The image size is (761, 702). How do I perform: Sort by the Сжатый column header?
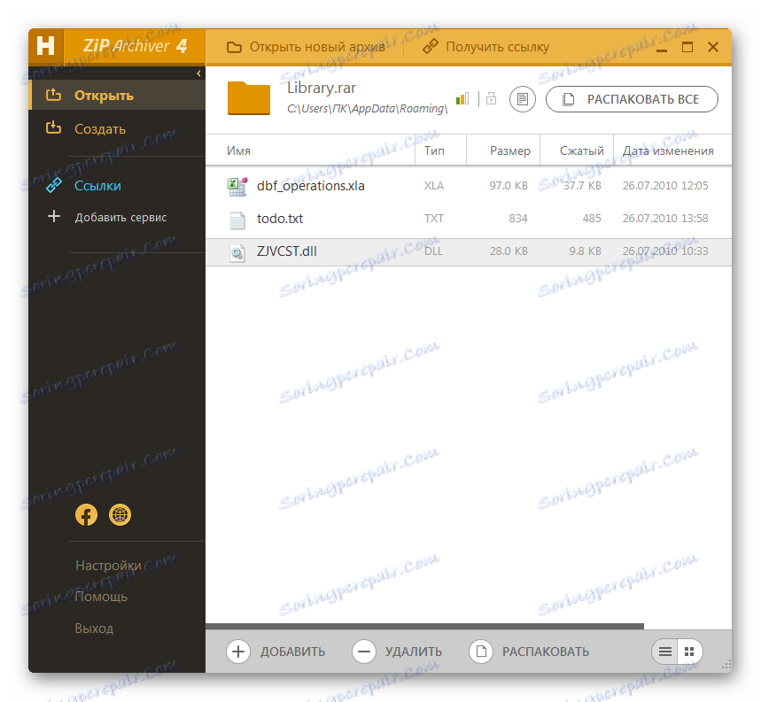click(577, 150)
